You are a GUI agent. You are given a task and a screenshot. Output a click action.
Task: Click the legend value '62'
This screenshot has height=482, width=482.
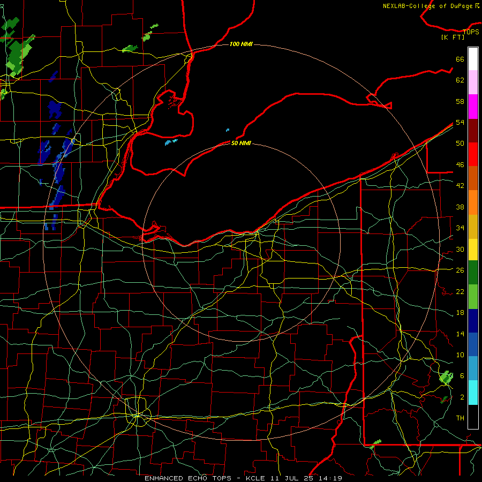(x=460, y=80)
